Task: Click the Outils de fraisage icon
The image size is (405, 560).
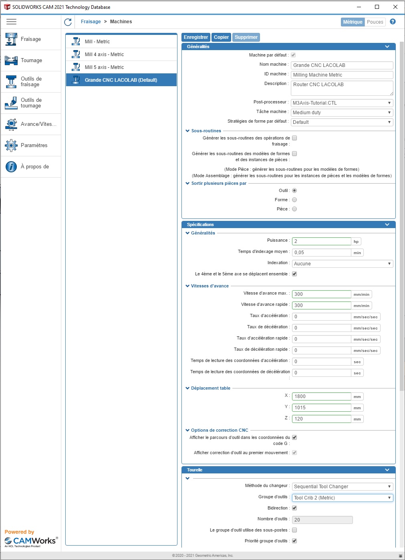Action: [11, 82]
